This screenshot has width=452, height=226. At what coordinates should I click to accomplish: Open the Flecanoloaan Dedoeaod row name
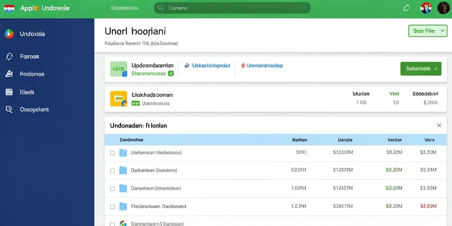click(158, 207)
